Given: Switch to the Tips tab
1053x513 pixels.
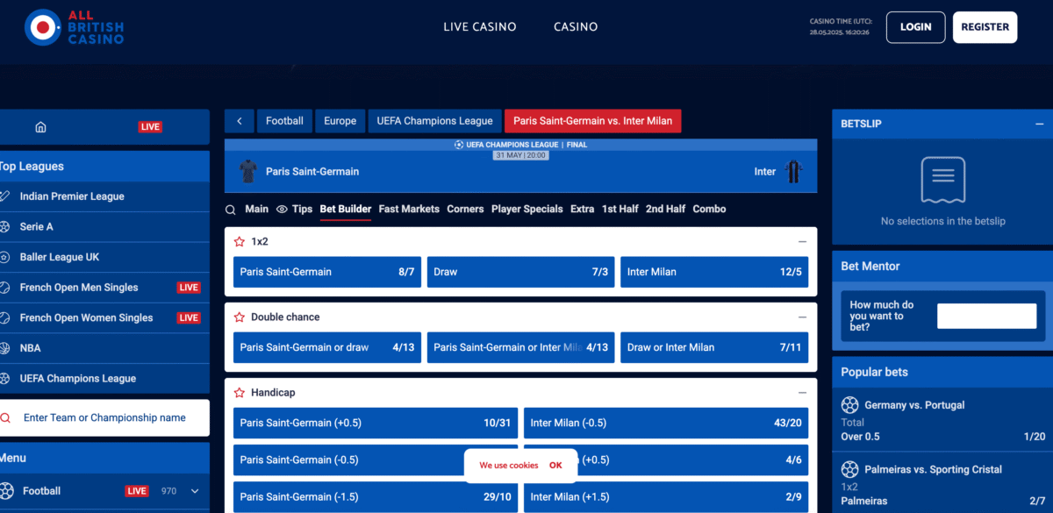Looking at the screenshot, I should pyautogui.click(x=302, y=210).
